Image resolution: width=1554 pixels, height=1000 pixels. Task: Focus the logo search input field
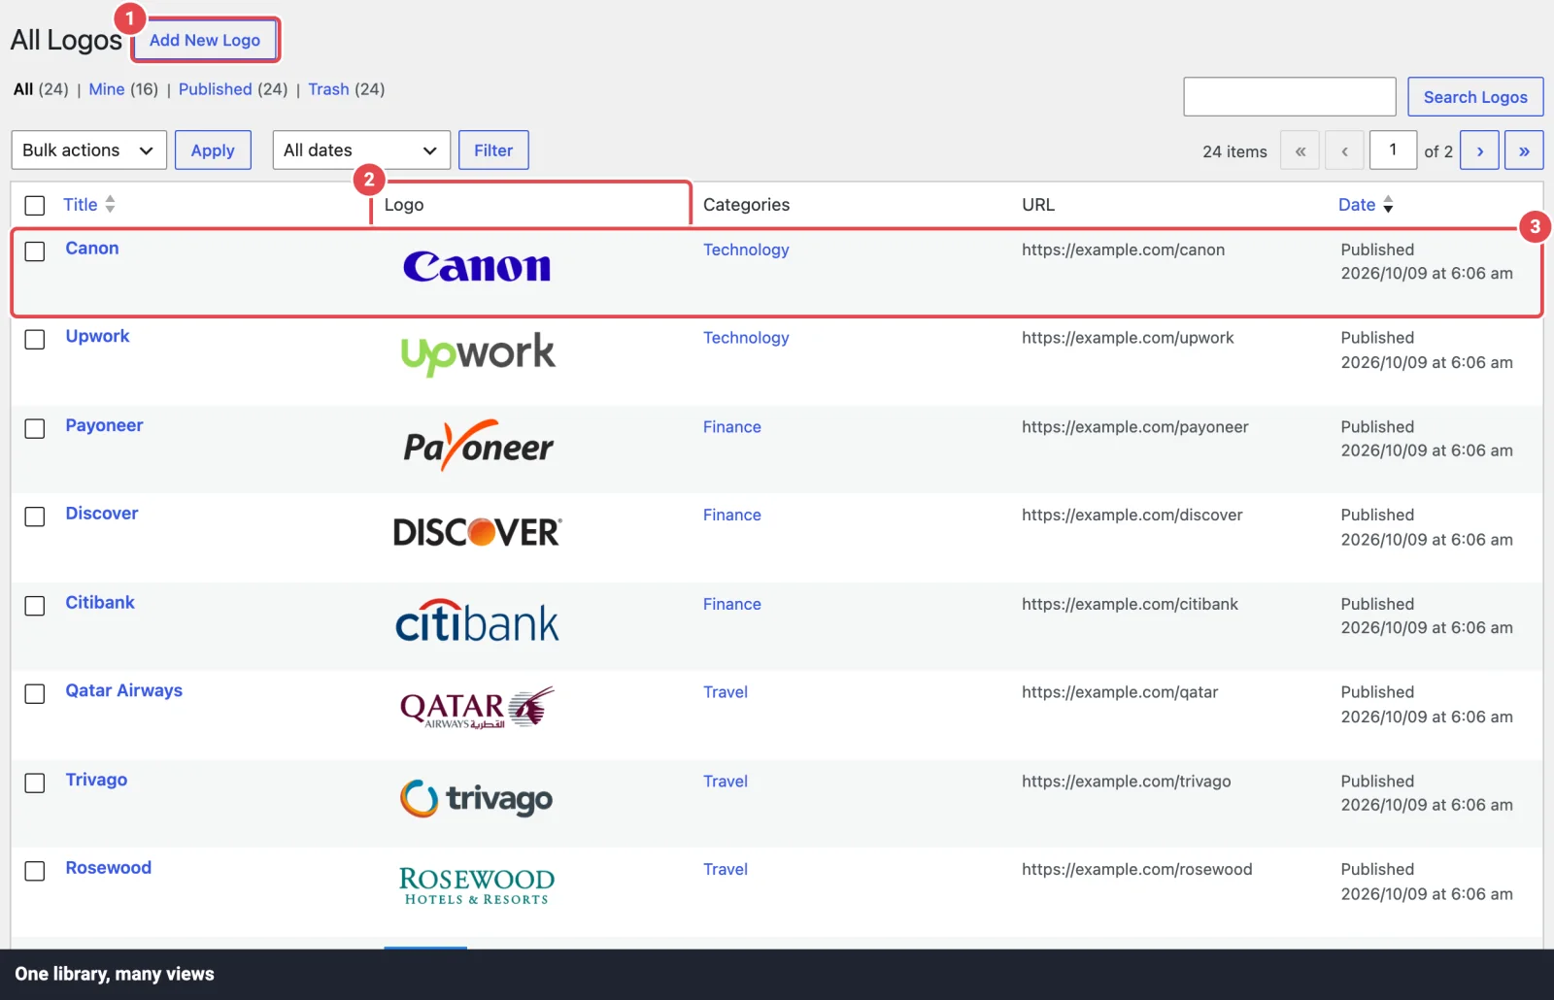pyautogui.click(x=1290, y=97)
